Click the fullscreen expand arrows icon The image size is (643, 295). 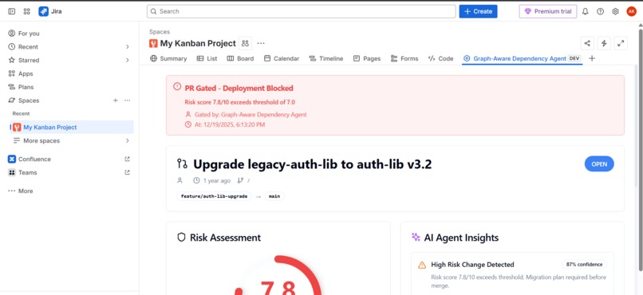click(621, 43)
